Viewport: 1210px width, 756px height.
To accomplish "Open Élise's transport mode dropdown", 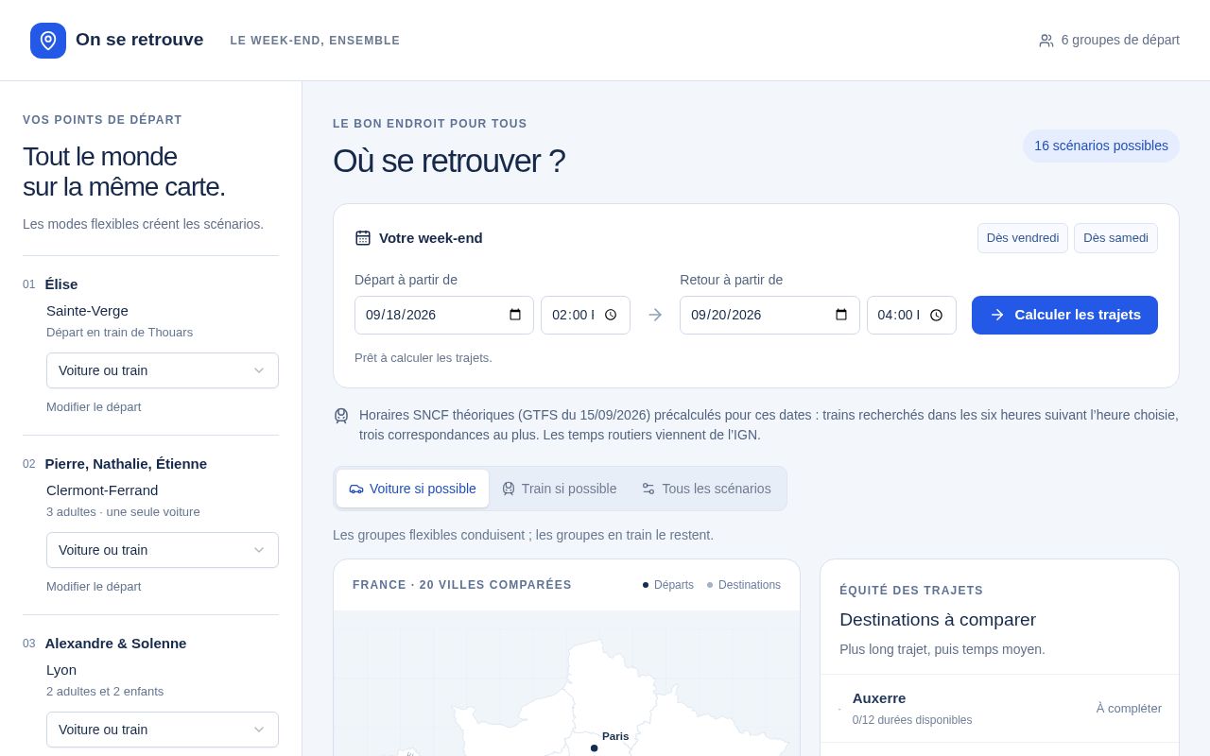I will click(x=163, y=370).
